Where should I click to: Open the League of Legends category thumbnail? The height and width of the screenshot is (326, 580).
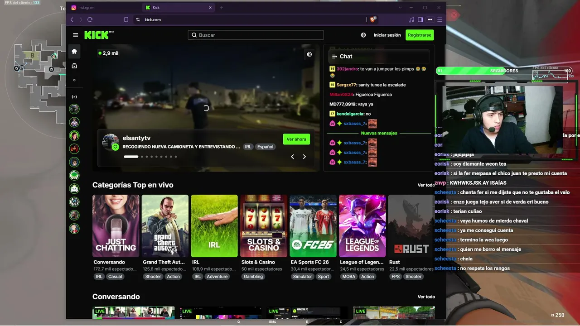tap(362, 226)
